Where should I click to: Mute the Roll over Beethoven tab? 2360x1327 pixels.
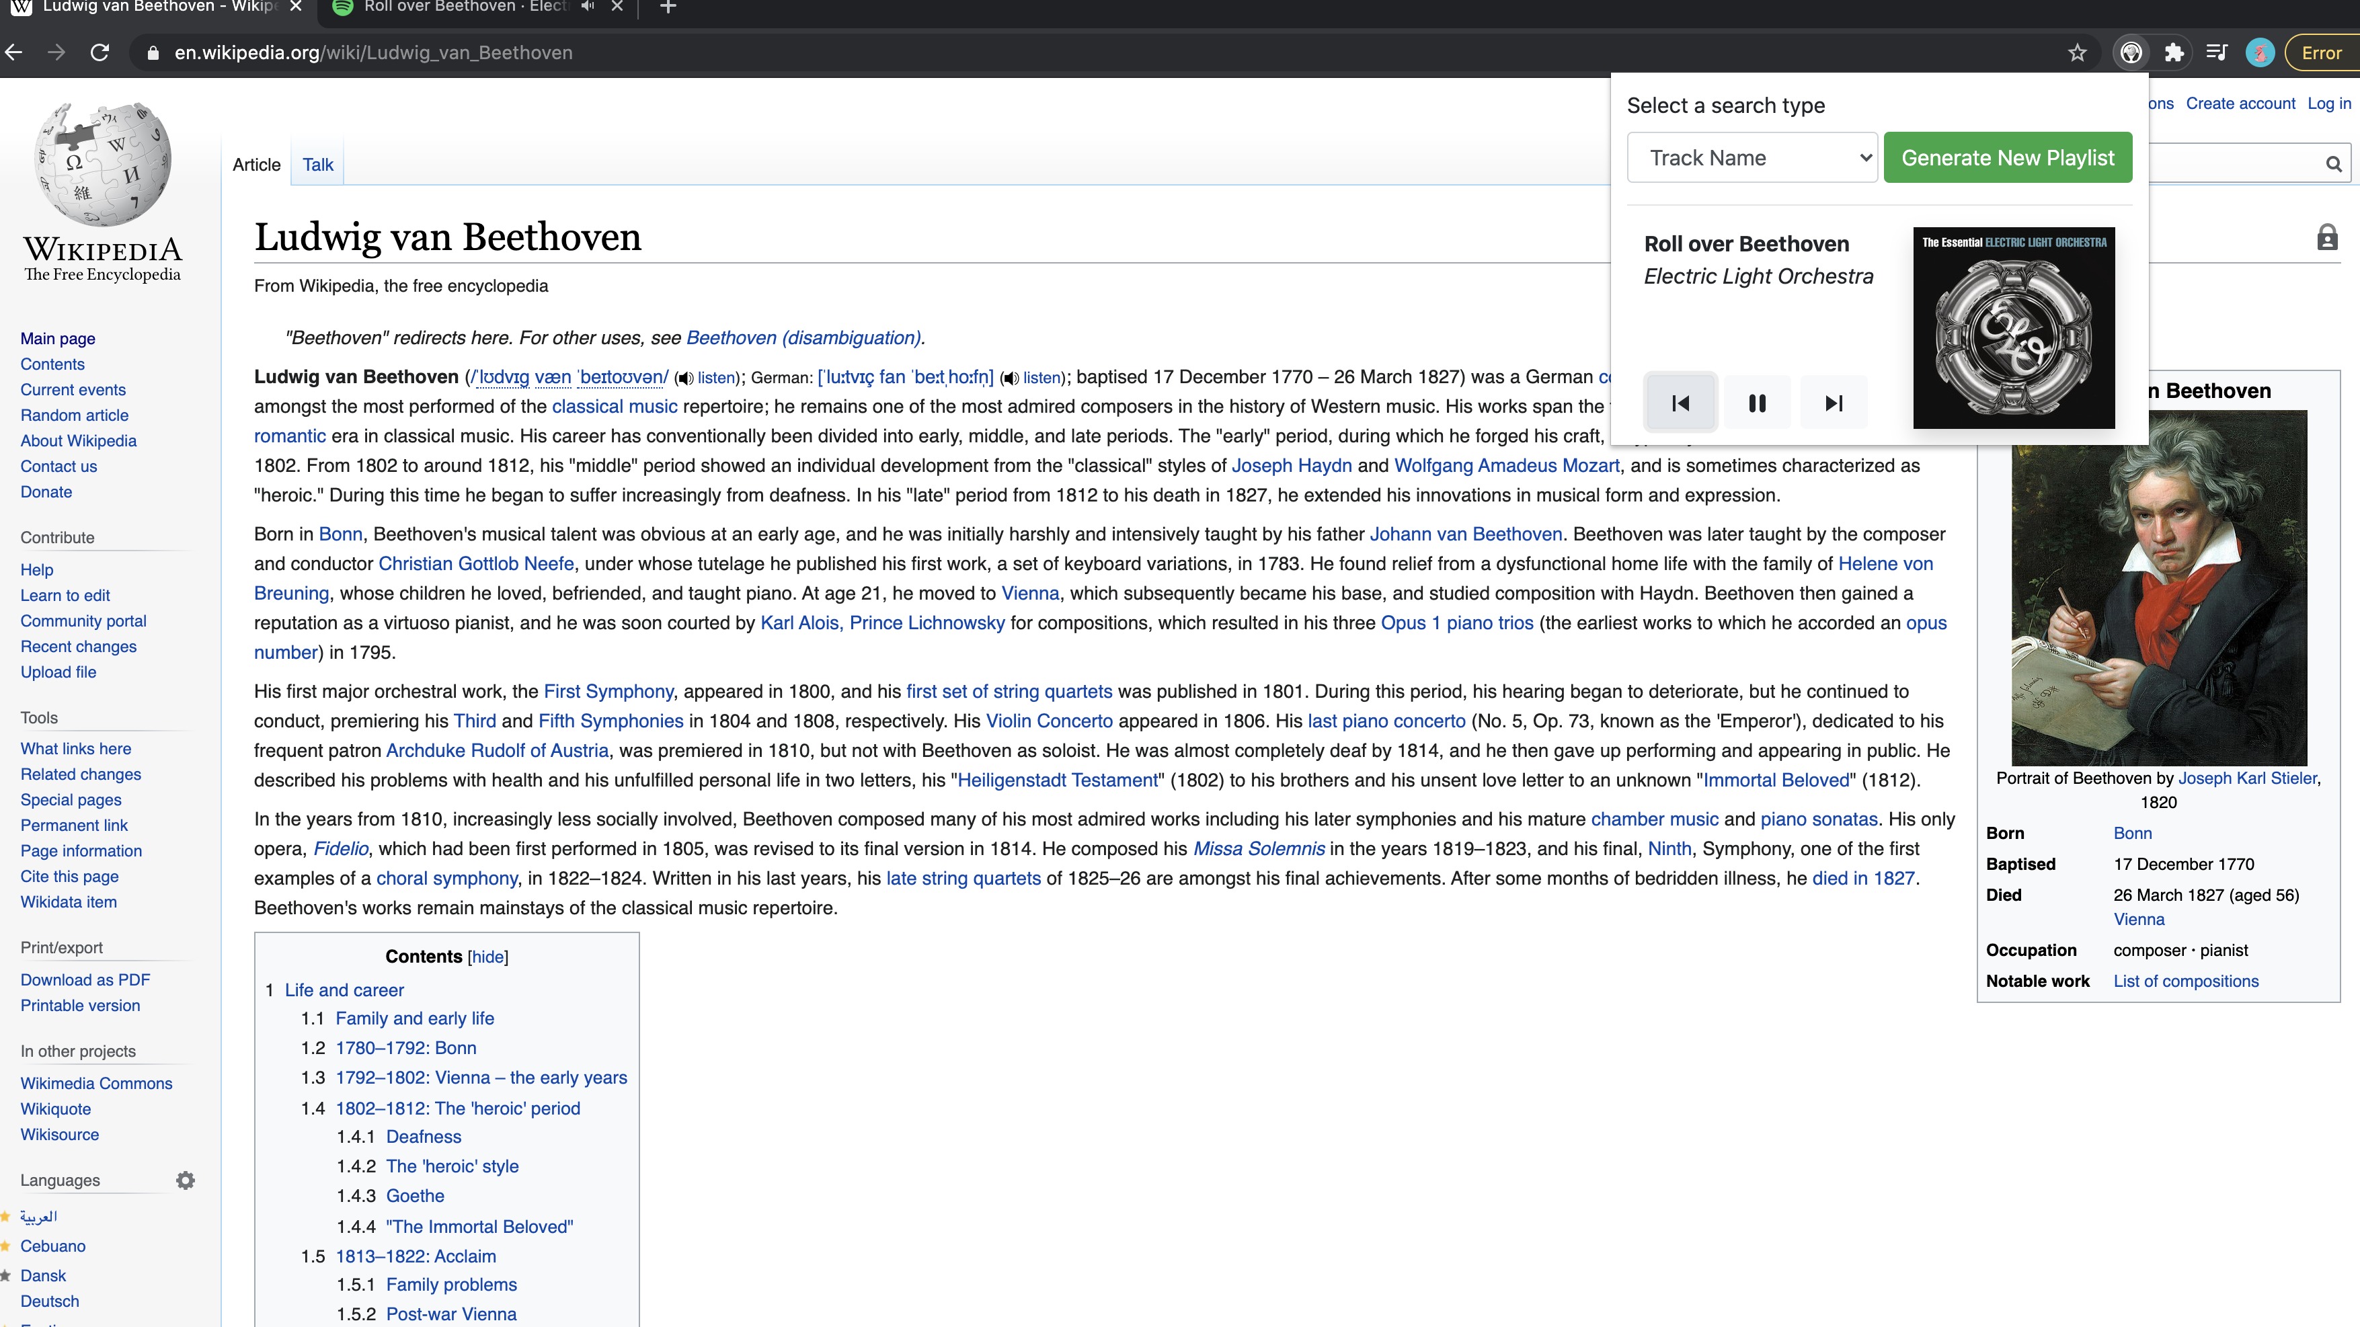(587, 7)
